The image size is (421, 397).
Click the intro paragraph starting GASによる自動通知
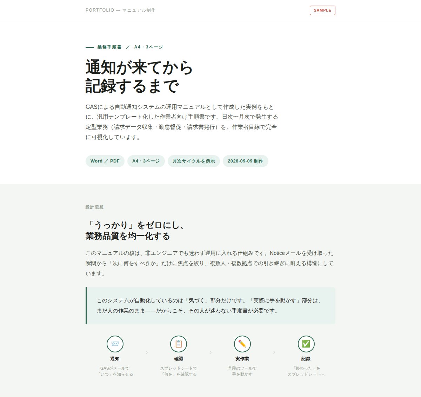(x=182, y=122)
